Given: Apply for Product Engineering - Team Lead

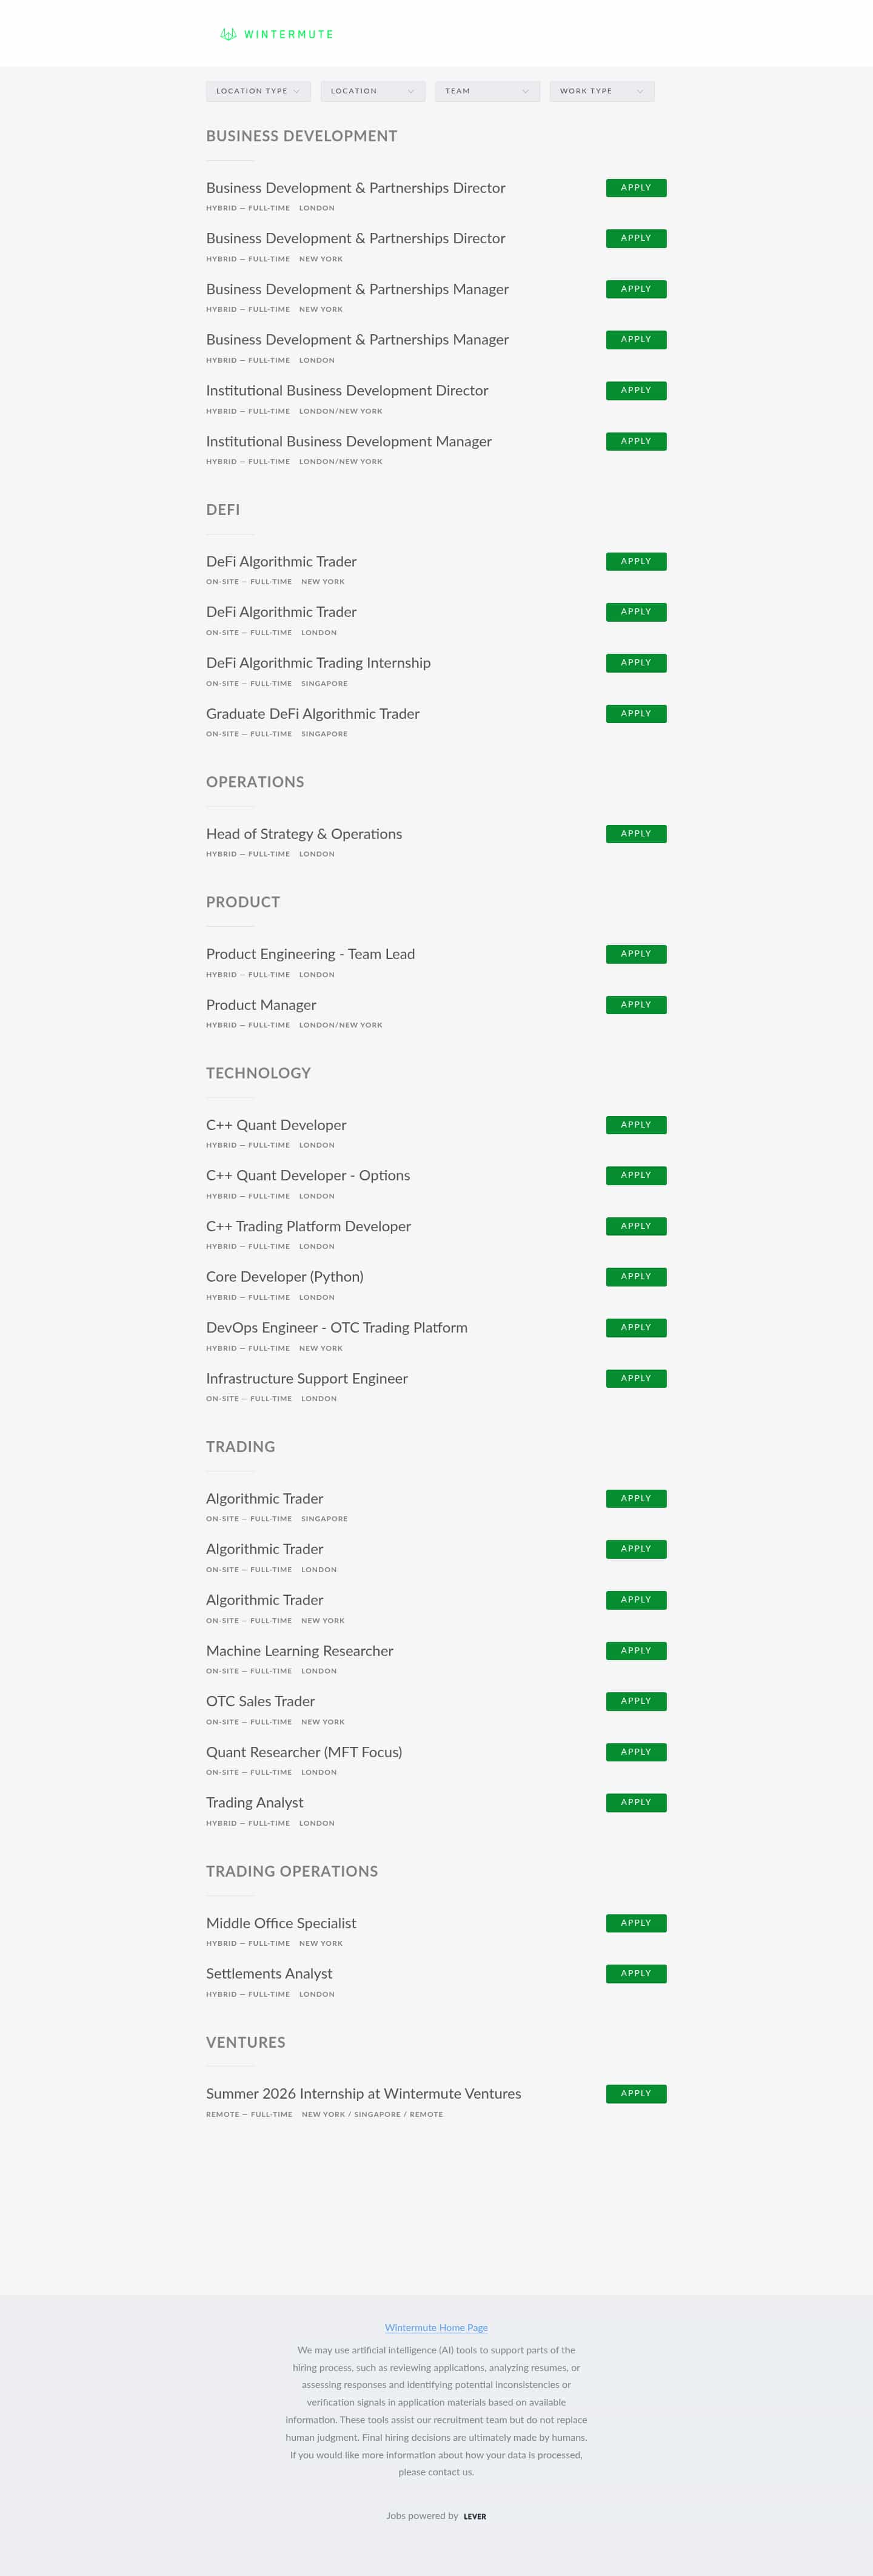Looking at the screenshot, I should (x=636, y=954).
